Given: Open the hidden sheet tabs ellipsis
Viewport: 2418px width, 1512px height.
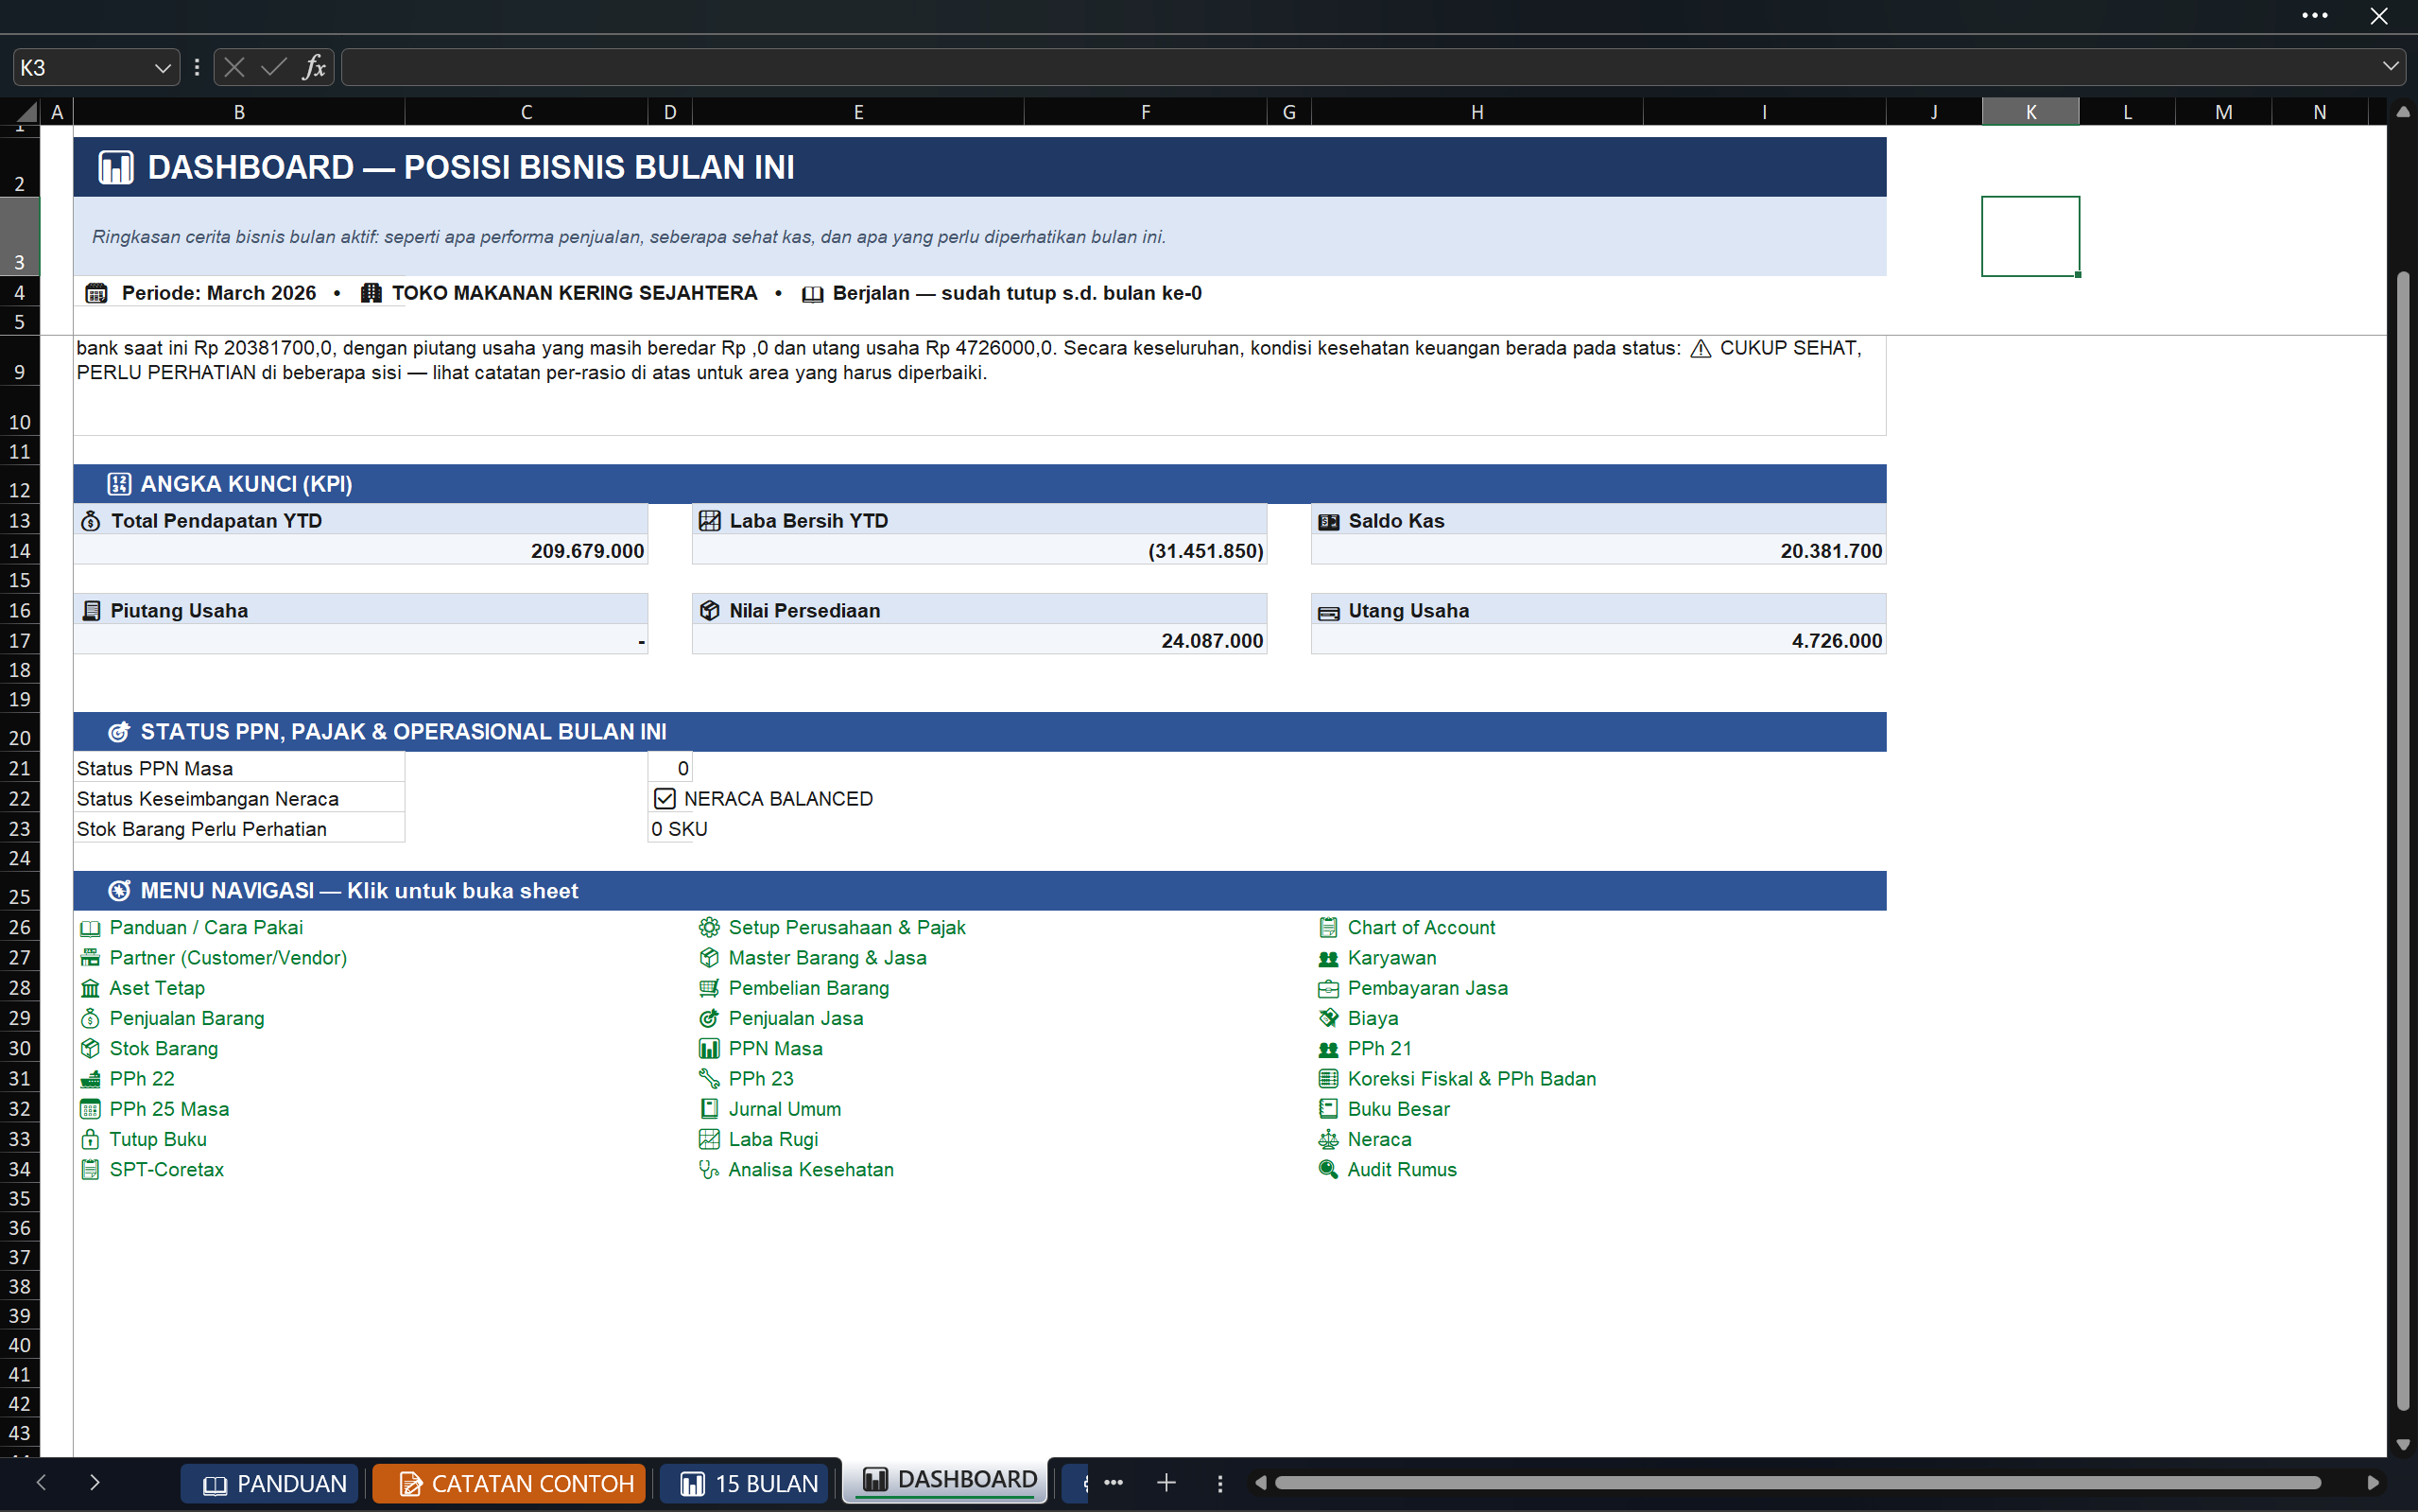Looking at the screenshot, I should 1113,1483.
